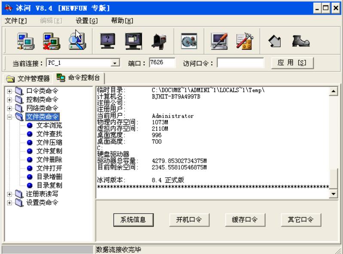Click the 开机口令 button

pyautogui.click(x=189, y=220)
